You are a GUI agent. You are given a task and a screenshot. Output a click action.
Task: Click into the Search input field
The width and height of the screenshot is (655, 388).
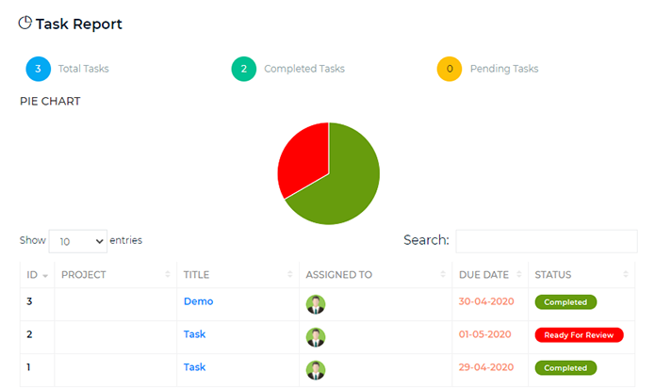547,241
